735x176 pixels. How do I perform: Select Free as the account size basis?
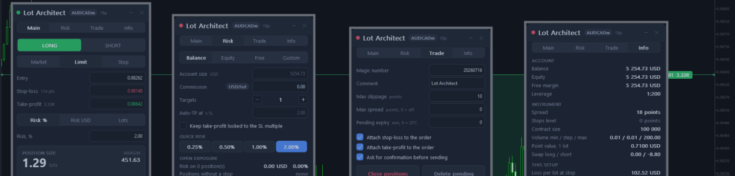pyautogui.click(x=259, y=58)
